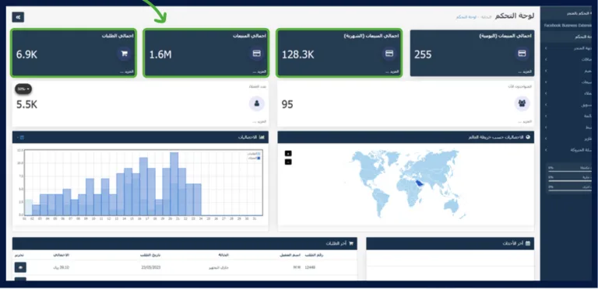Expand the السلة المتروكة sidebar menu chevron
Image resolution: width=598 pixels, height=289 pixels.
(546, 150)
